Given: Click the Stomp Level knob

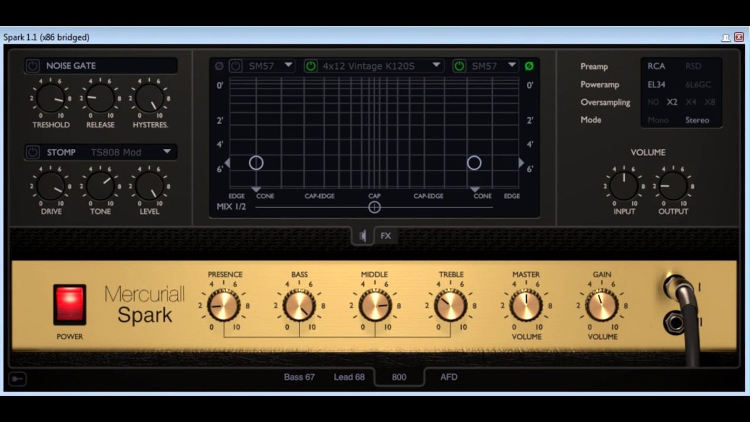Looking at the screenshot, I should coord(149,186).
